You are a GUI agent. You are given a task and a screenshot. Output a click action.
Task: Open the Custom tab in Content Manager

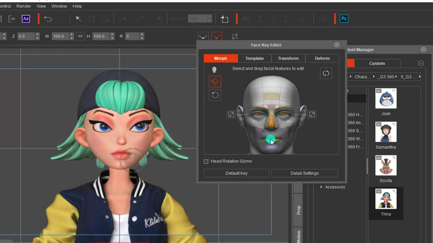377,63
